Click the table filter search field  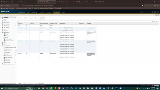click(x=85, y=21)
